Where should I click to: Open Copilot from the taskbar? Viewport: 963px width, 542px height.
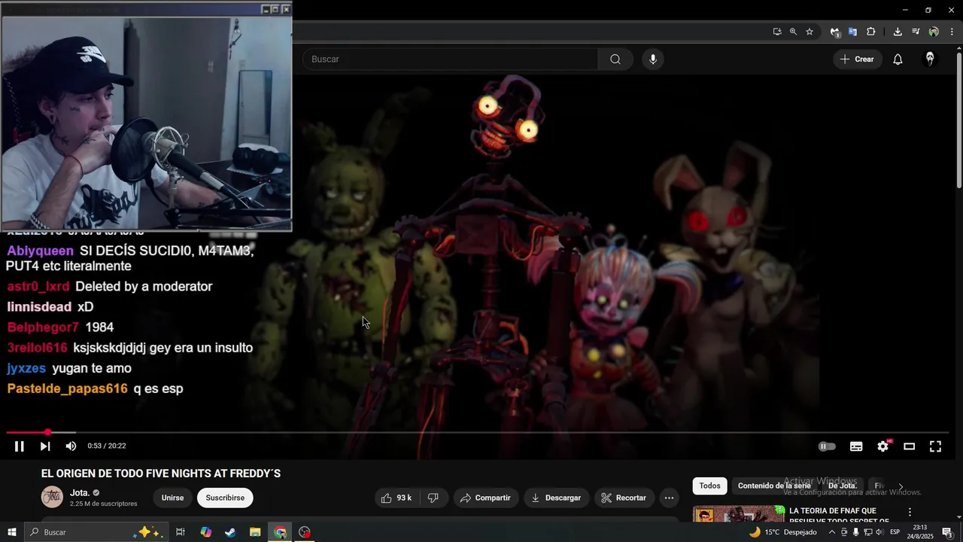[x=205, y=532]
